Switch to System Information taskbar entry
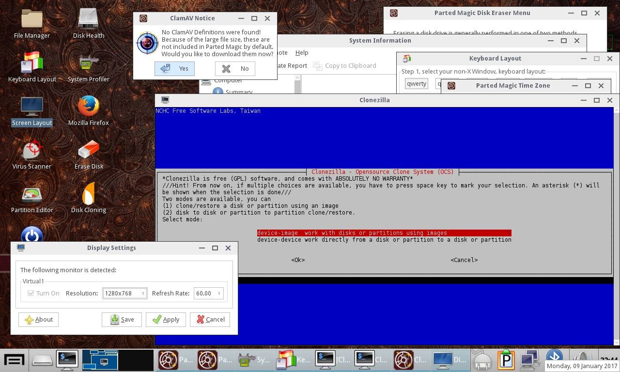The image size is (620, 372). coord(255,360)
